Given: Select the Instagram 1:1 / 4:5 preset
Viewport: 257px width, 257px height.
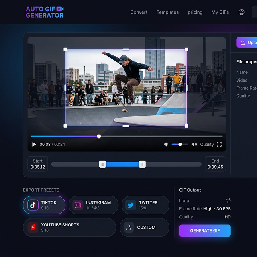Looking at the screenshot, I should [94, 205].
